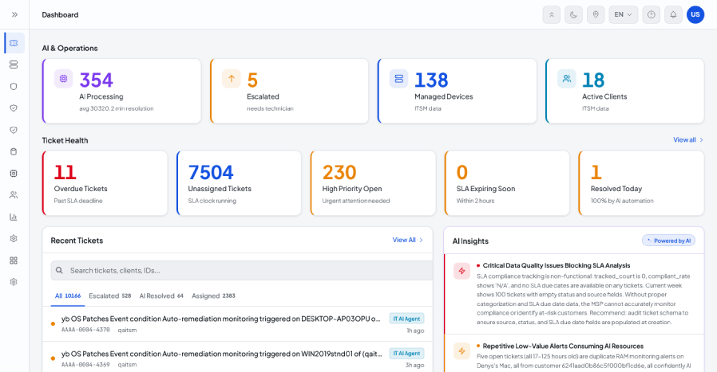The height and width of the screenshot is (372, 717).
Task: Switch to the Escalated 528 tab
Action: (109, 296)
